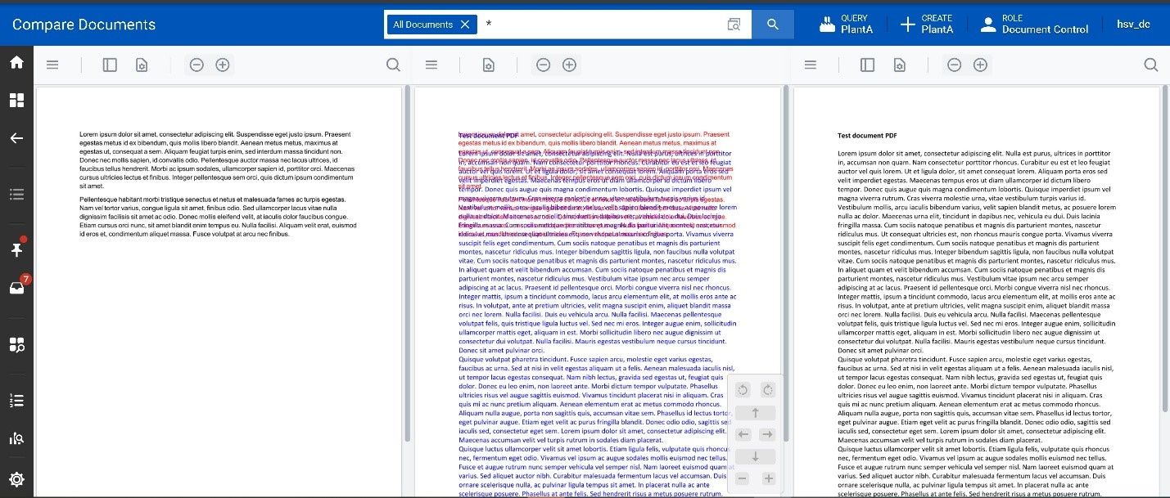Screen dimensions: 1170x498
Task: Nudge overlay right with arrow button
Action: (767, 434)
